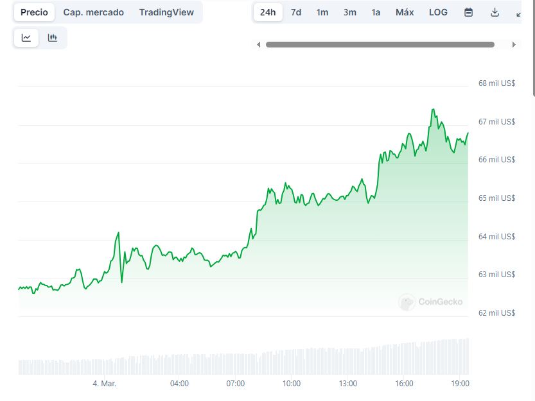The height and width of the screenshot is (401, 535).
Task: Switch to line chart view icon
Action: 26,37
